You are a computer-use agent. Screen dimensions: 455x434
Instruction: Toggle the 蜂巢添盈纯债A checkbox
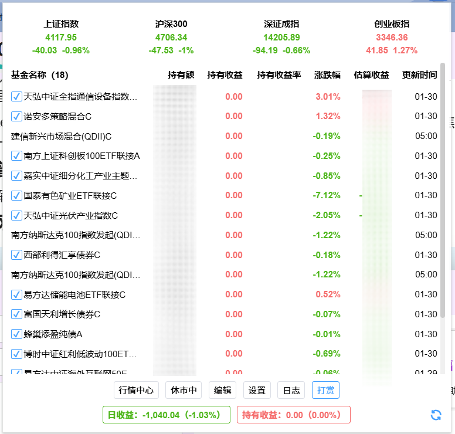tap(16, 334)
